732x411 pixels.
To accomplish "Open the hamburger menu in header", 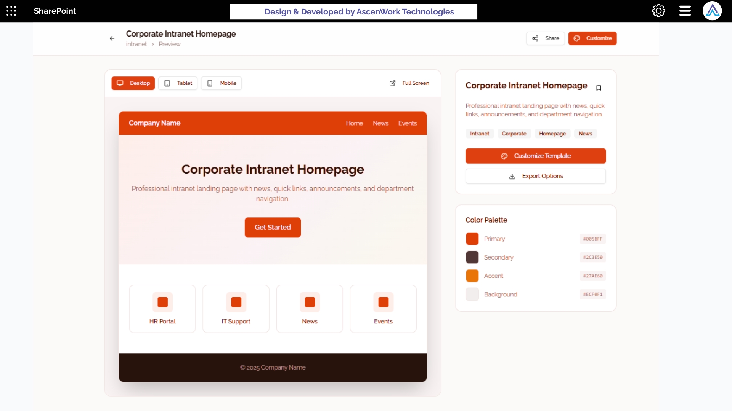I will [x=685, y=11].
